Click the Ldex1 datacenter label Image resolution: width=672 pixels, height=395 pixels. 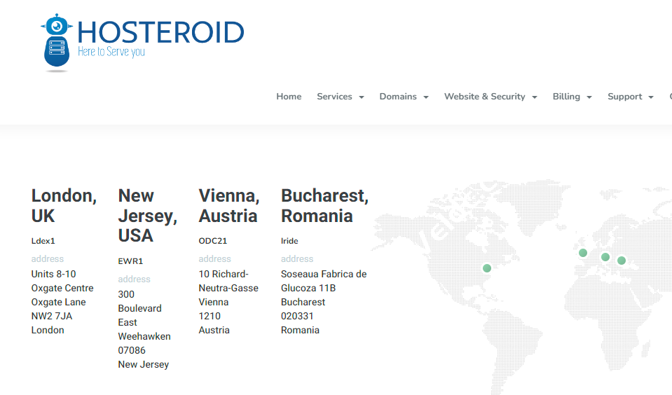(43, 241)
